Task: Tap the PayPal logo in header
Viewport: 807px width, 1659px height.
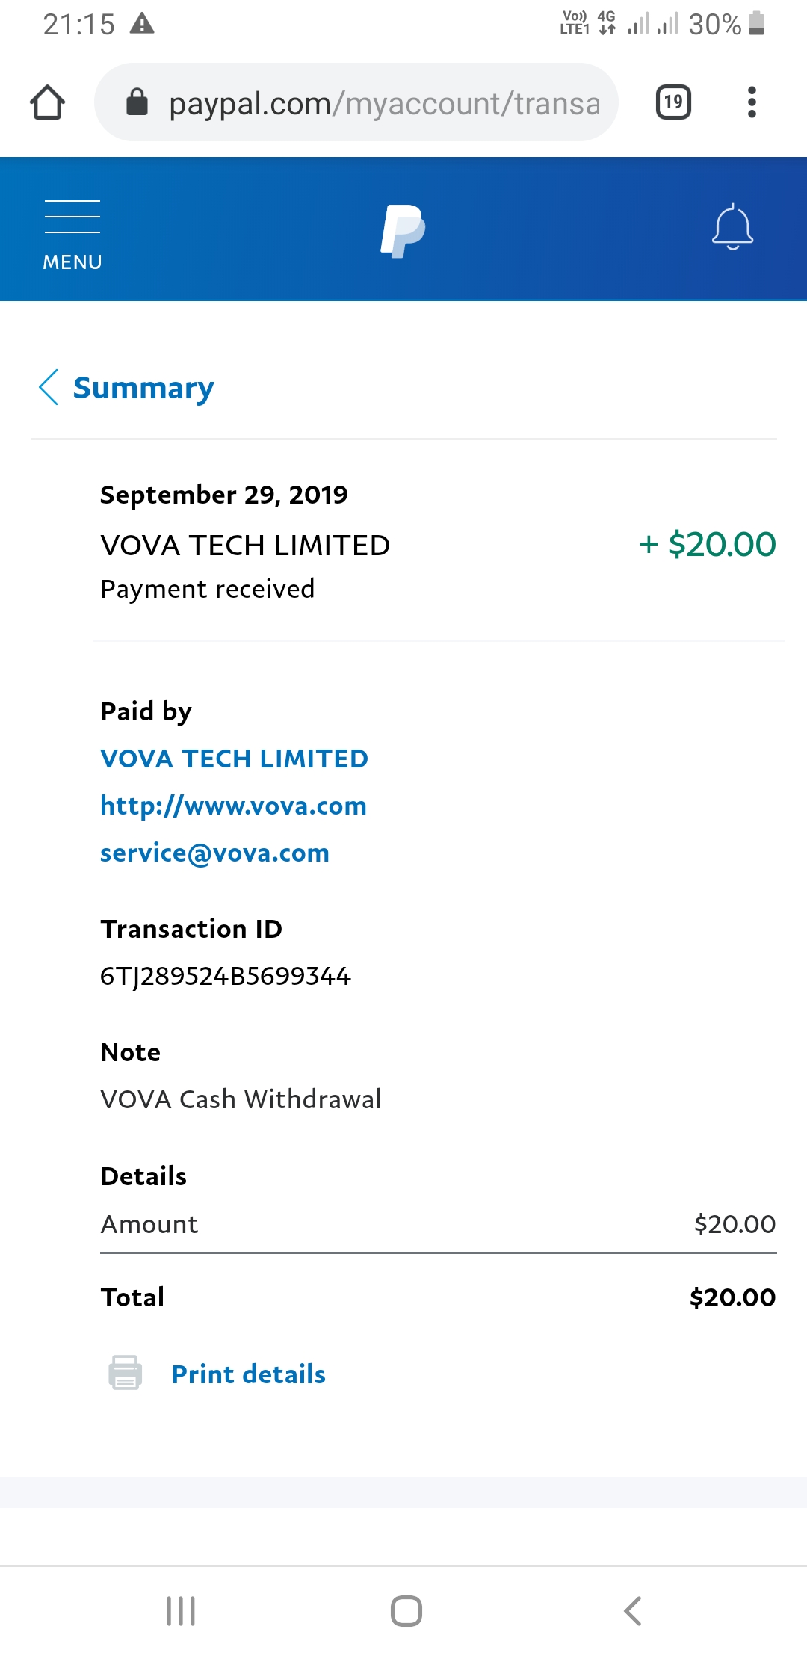Action: tap(403, 231)
